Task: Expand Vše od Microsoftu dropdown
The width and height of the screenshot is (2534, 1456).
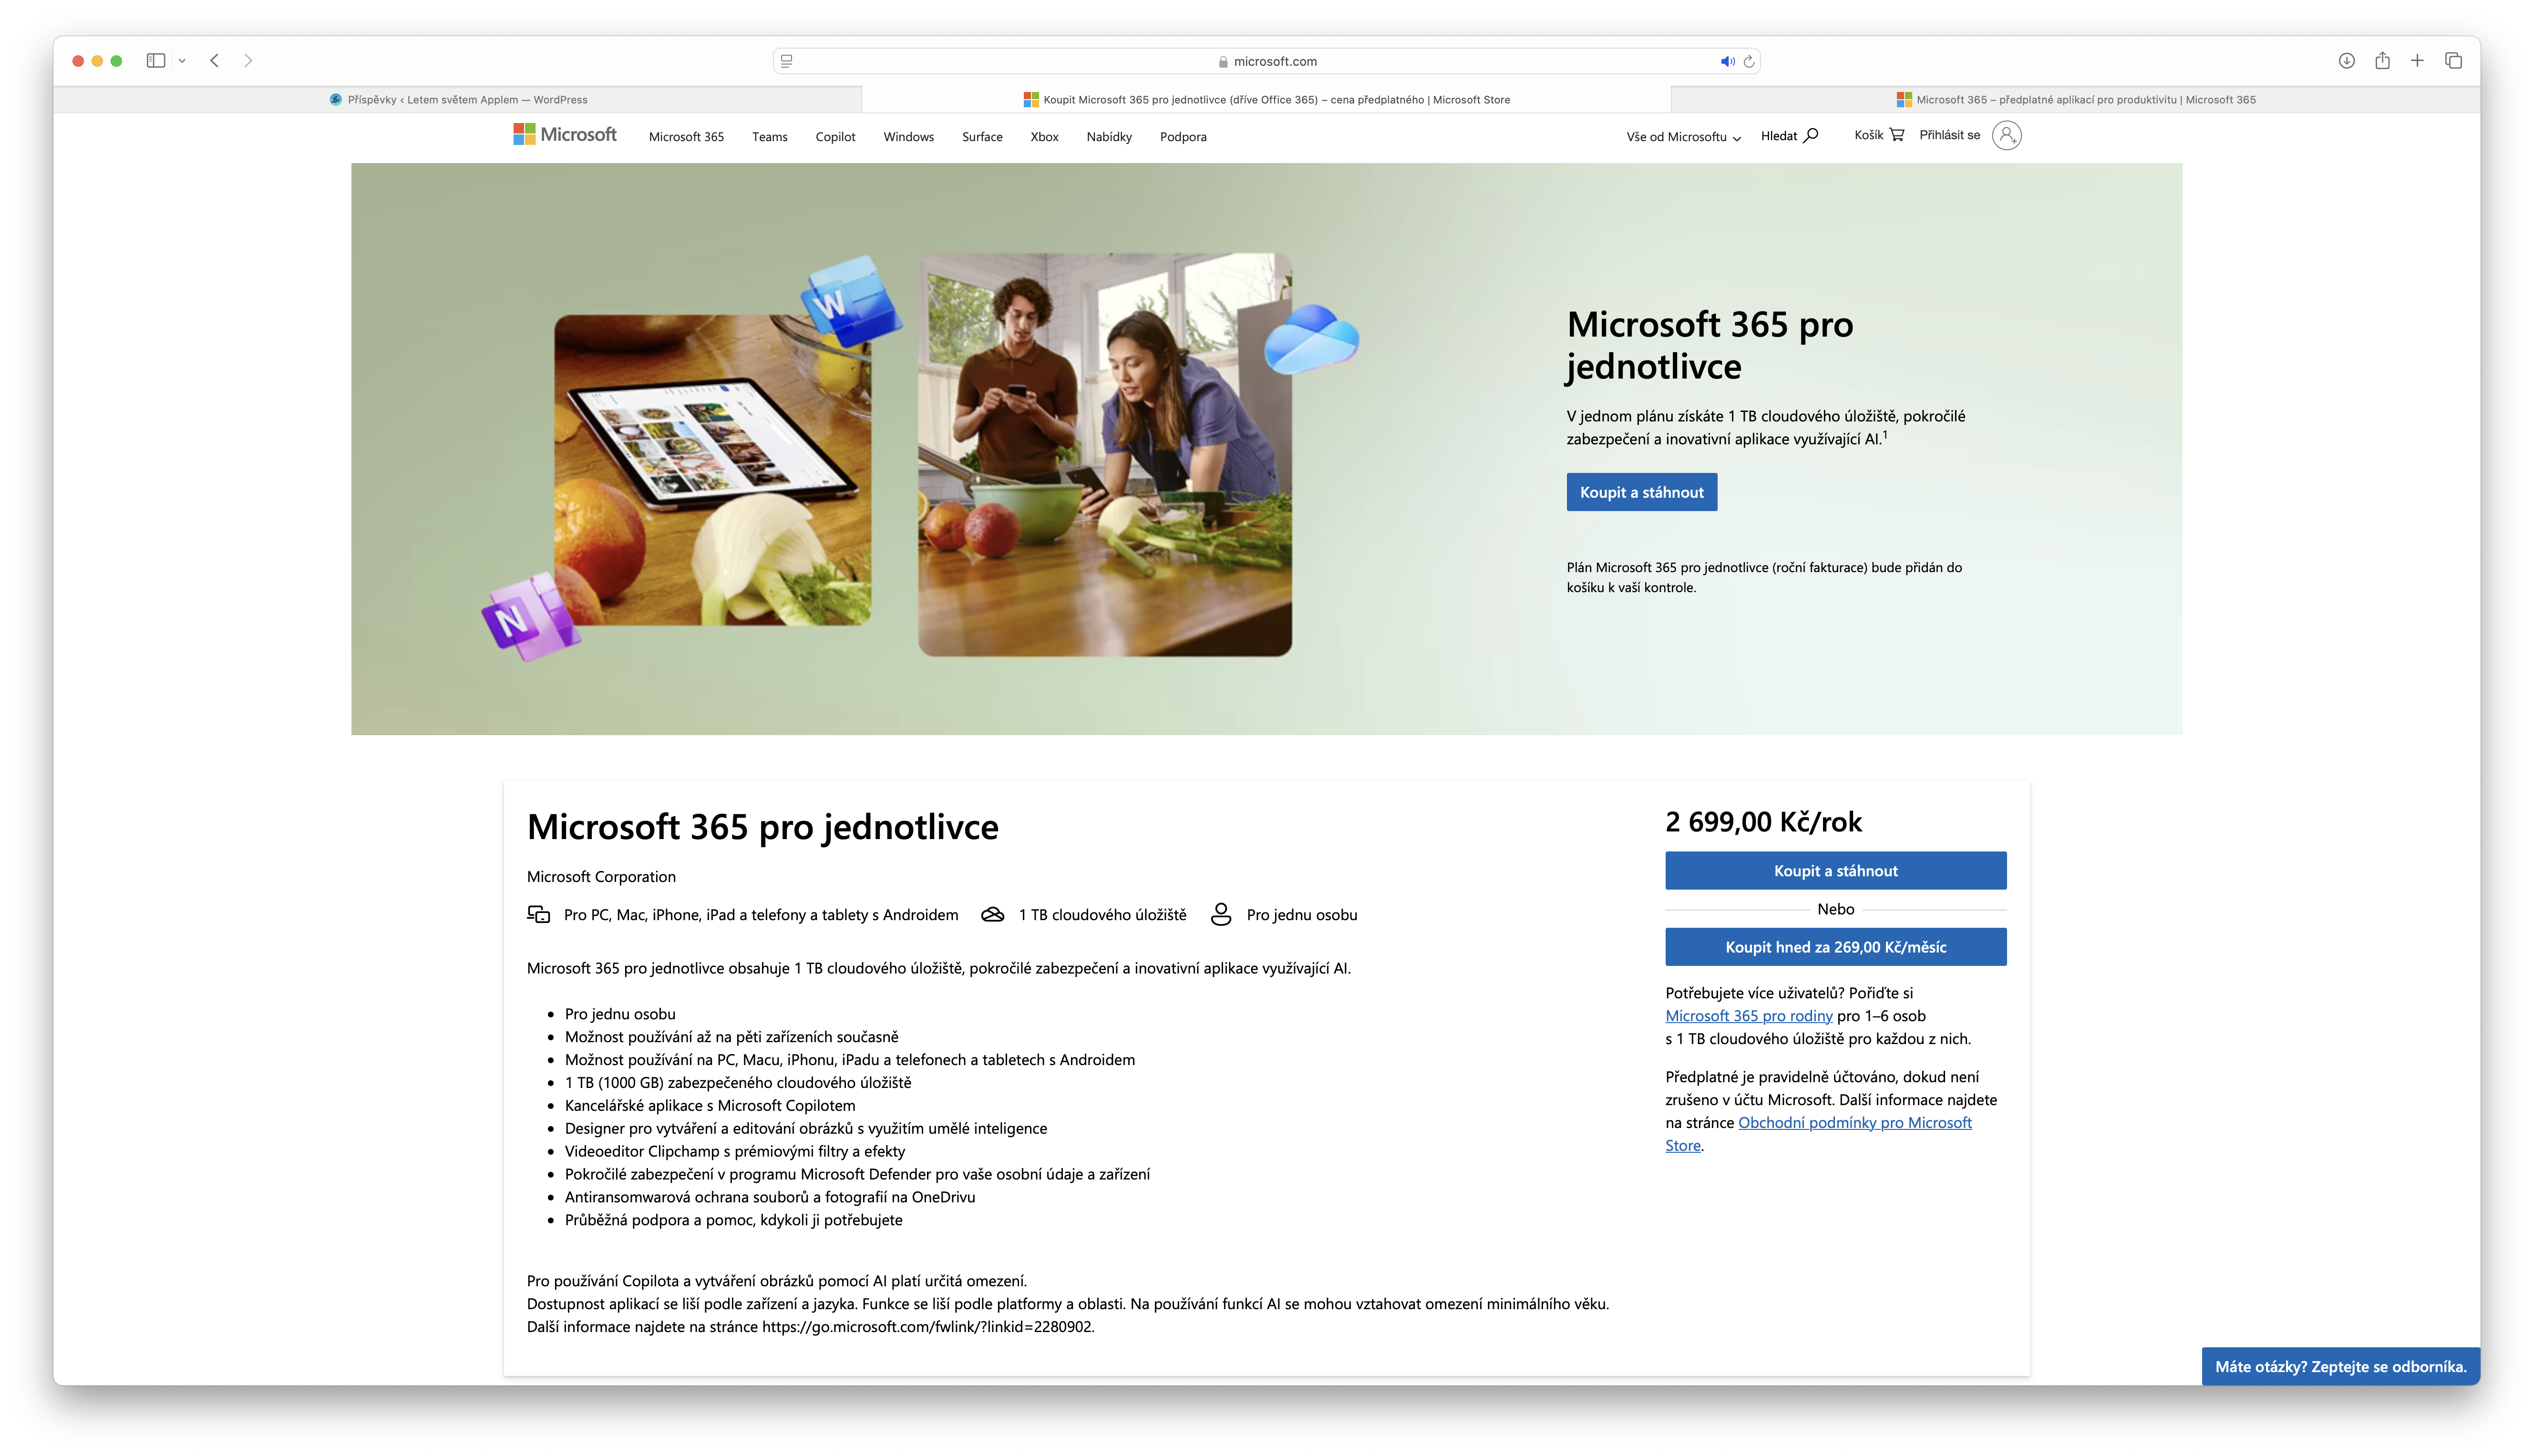Action: [1683, 137]
